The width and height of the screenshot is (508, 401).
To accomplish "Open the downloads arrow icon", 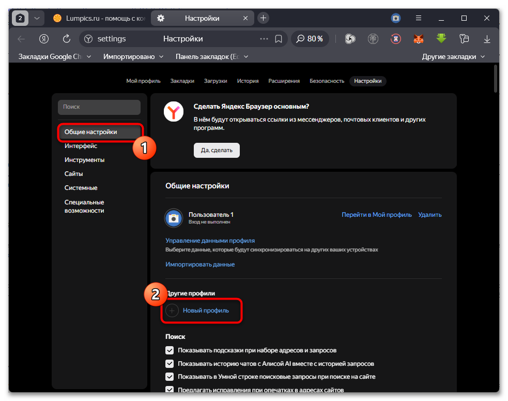I will click(x=487, y=39).
